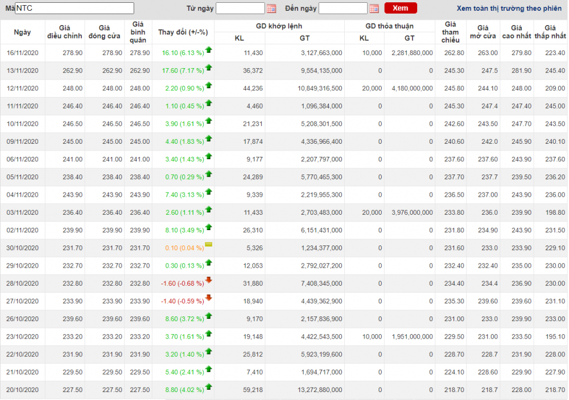Click negotiated value 2,281,880,000
Screen dimensions: 569x400
(412, 53)
